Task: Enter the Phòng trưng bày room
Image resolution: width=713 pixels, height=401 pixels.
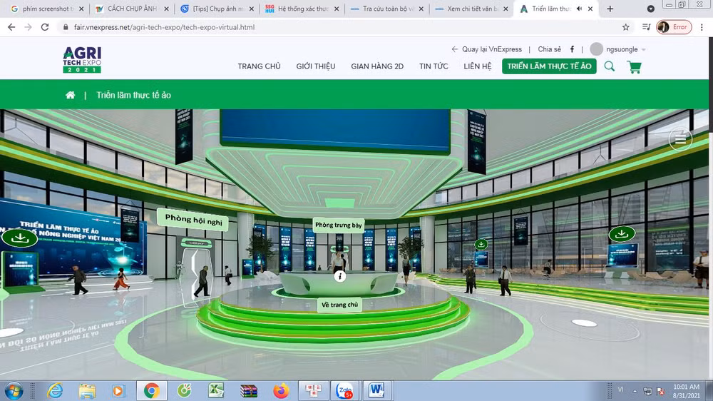Action: 339,225
